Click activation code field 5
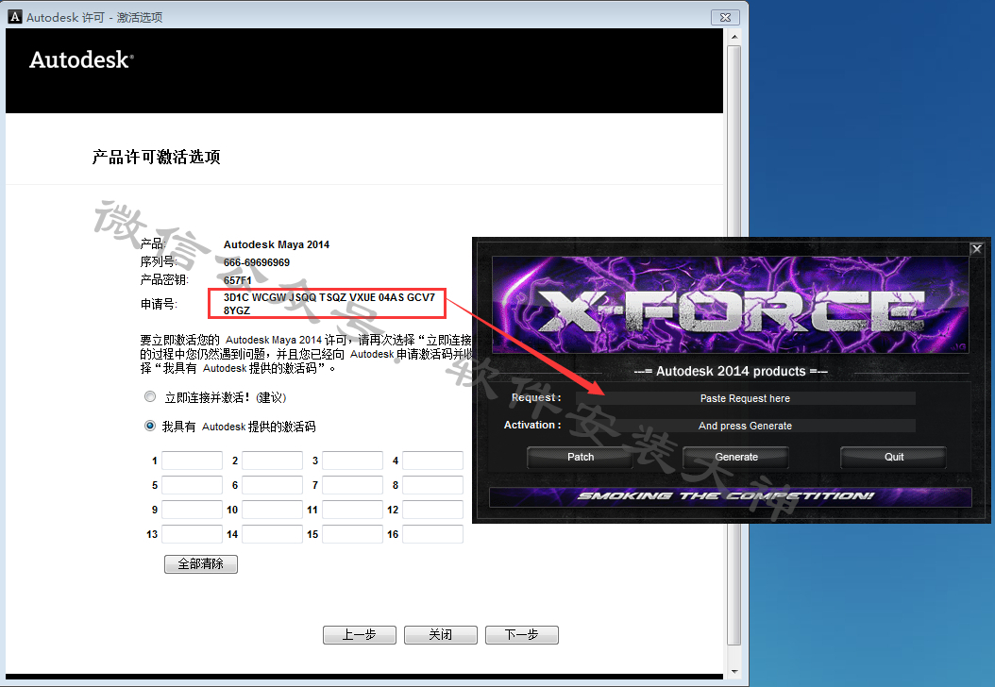 pyautogui.click(x=192, y=485)
